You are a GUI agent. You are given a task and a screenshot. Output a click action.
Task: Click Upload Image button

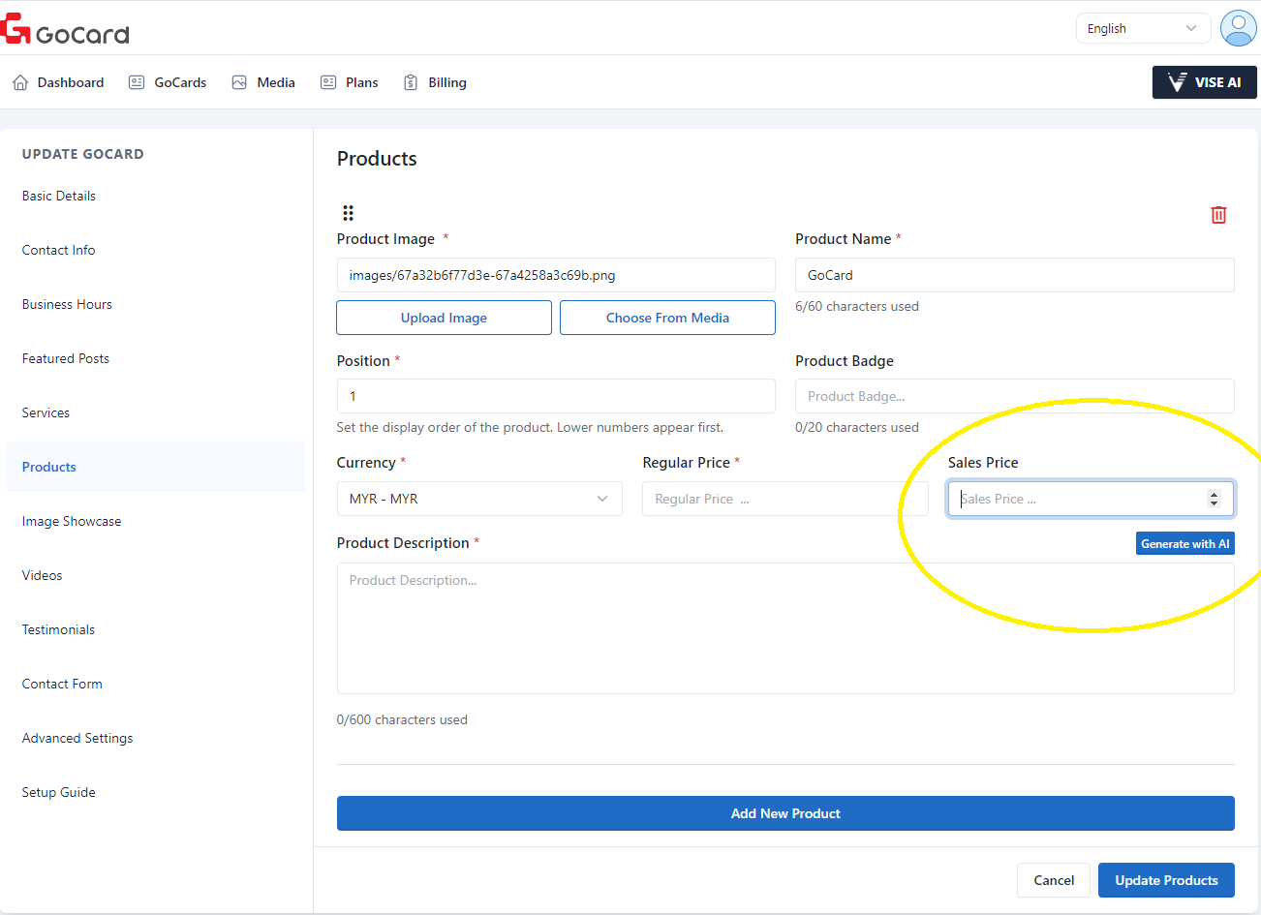(x=444, y=318)
